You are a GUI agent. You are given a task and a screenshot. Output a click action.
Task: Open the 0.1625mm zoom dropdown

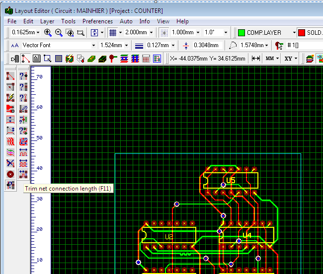(38, 32)
